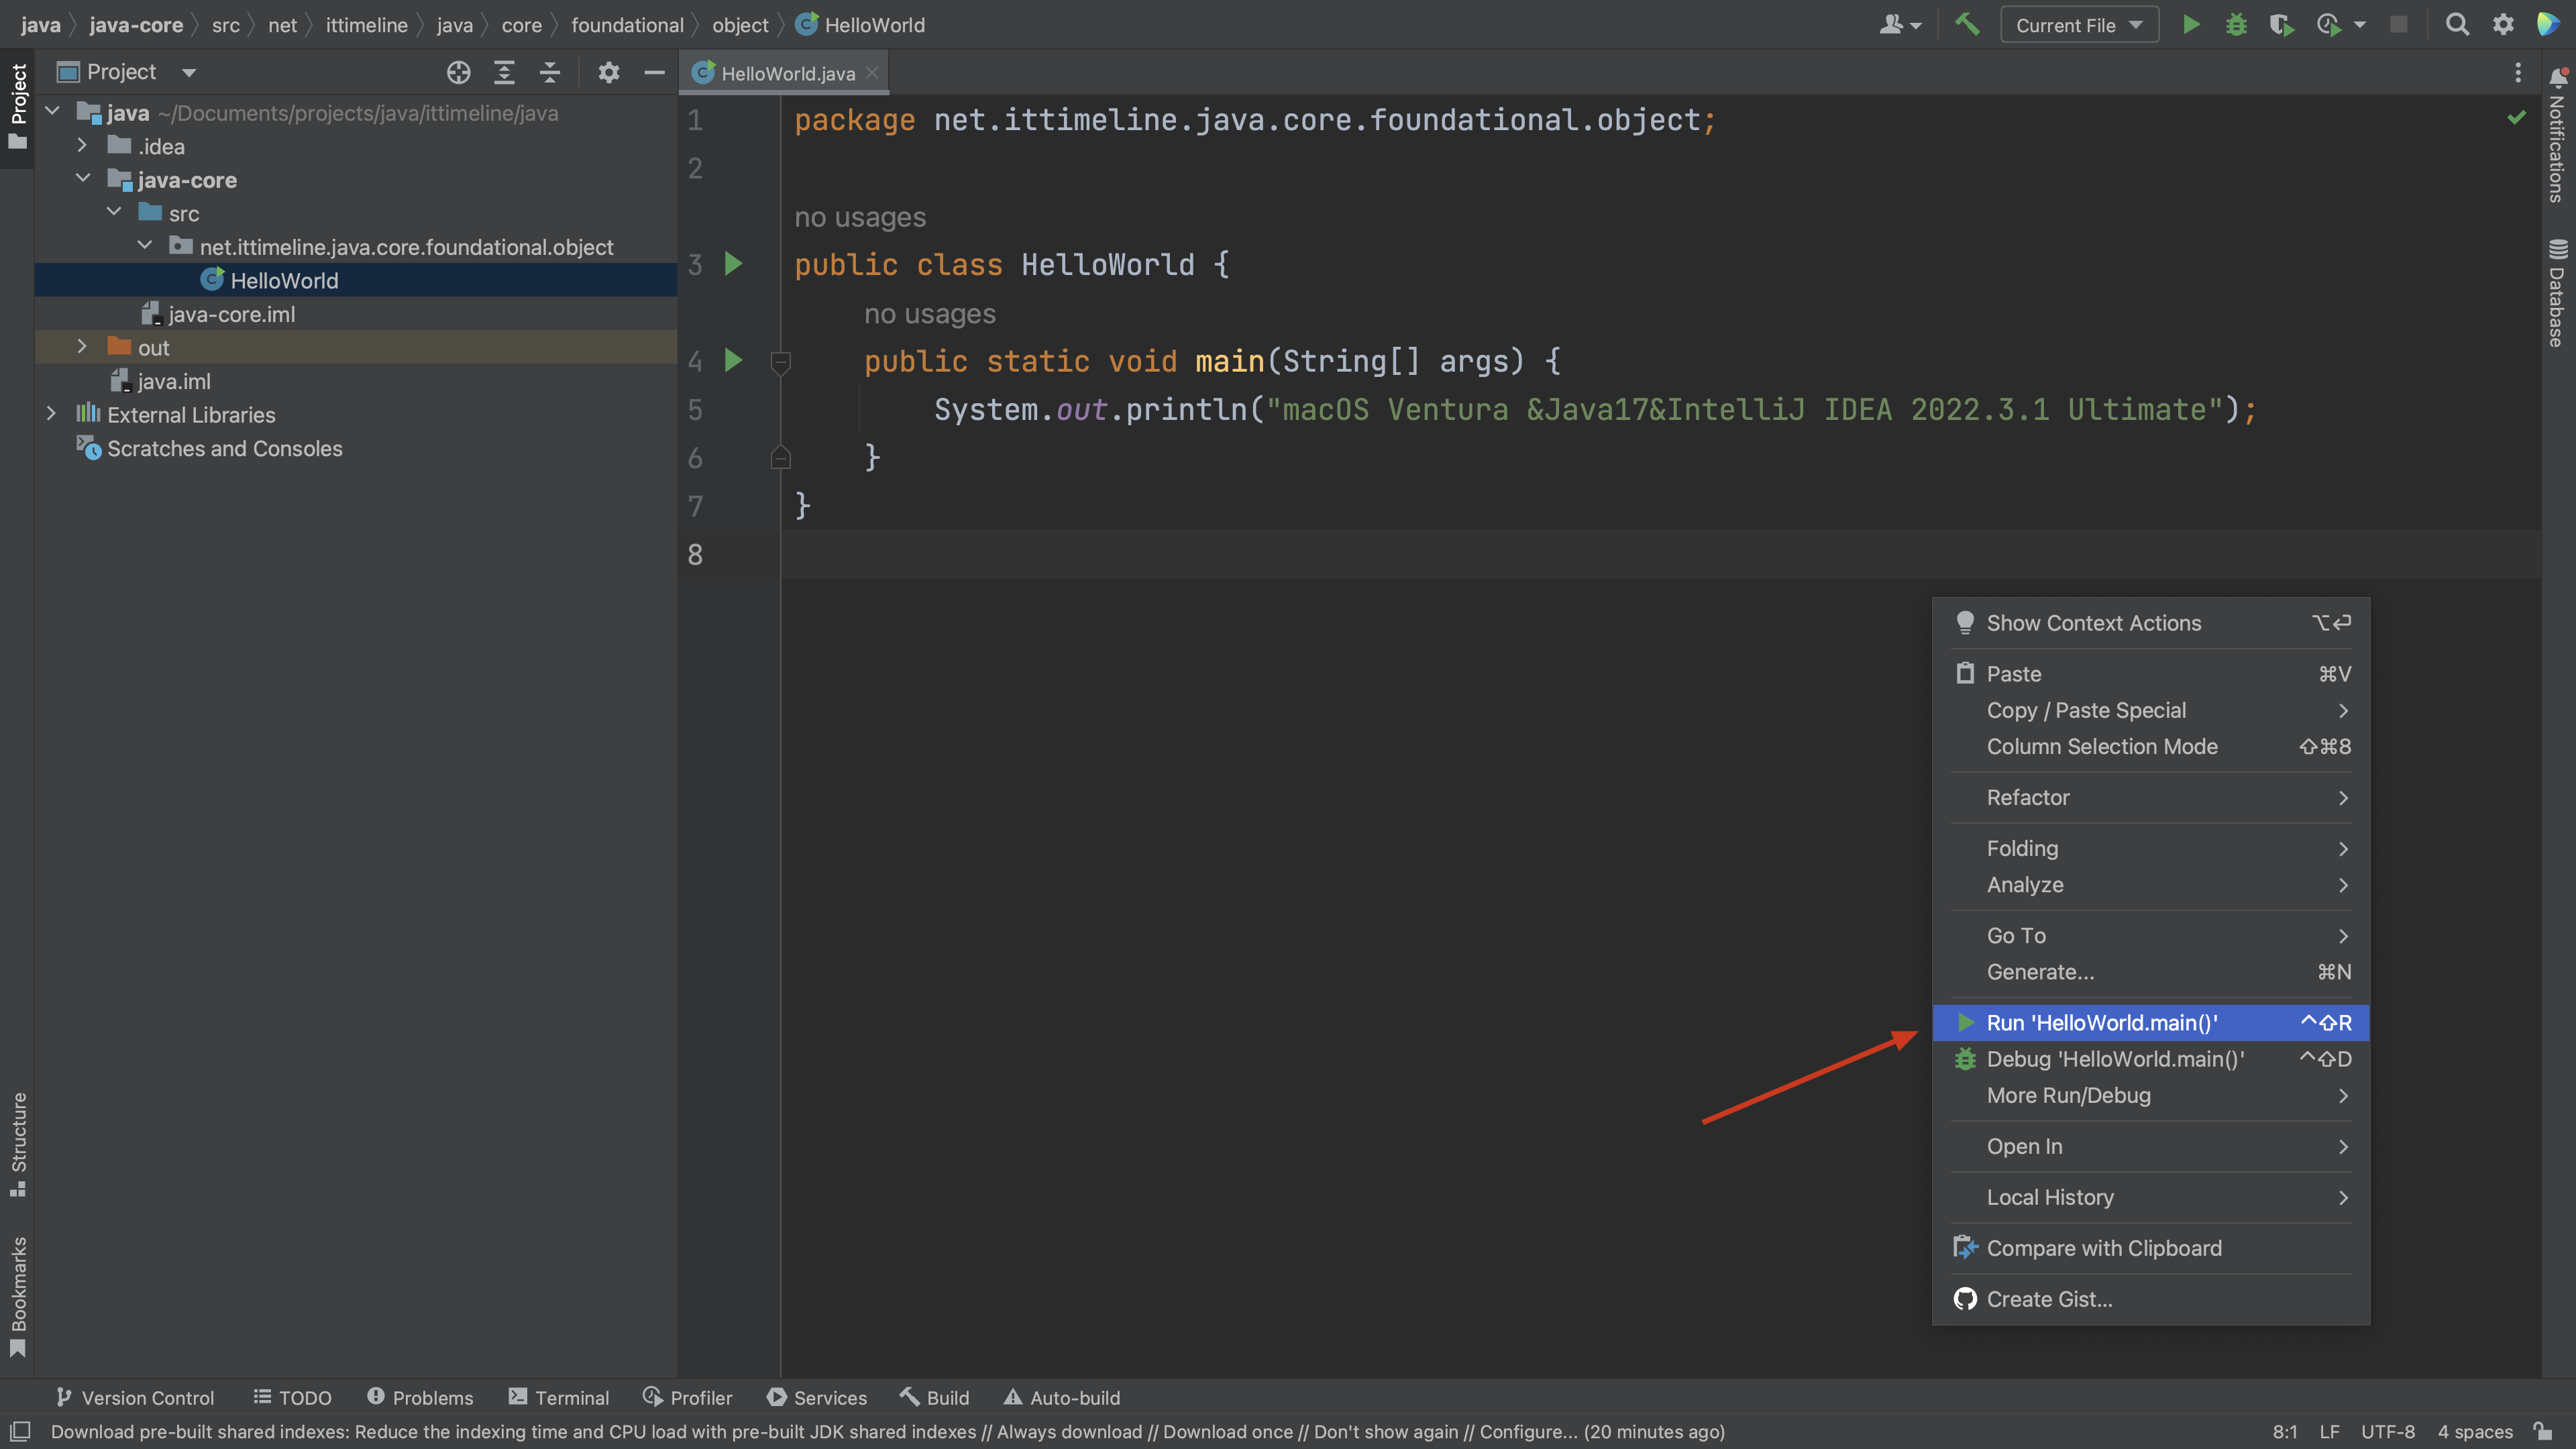
Task: Close the HelloWorld.java tab
Action: click(872, 73)
